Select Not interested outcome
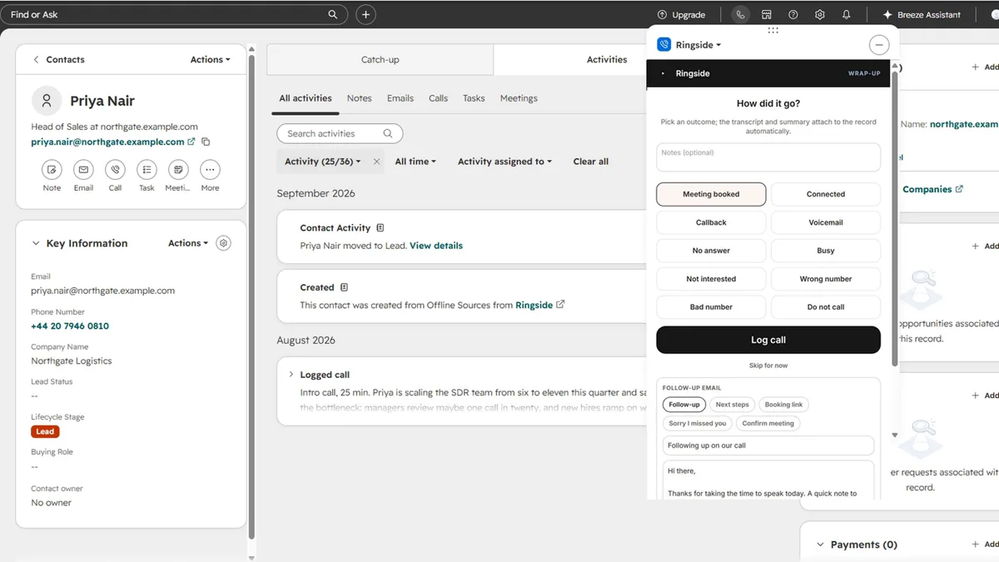 pos(711,279)
